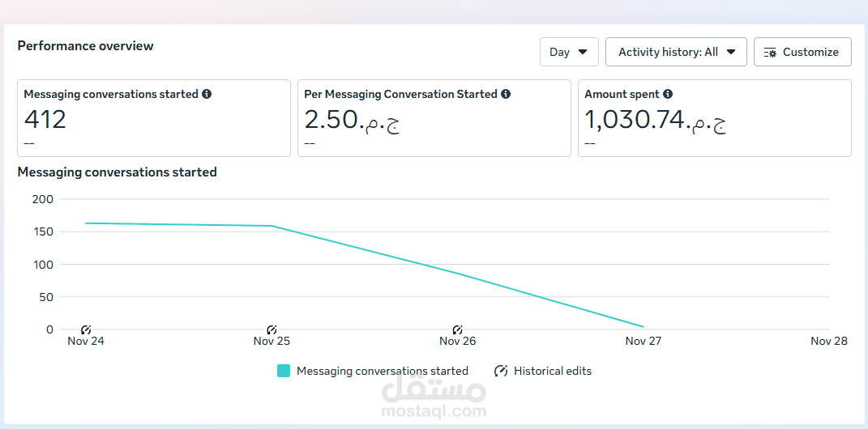Toggle the Messaging conversations started legend label

click(382, 371)
